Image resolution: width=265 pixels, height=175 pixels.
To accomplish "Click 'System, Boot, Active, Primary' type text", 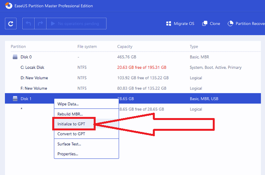I will click(215, 67).
